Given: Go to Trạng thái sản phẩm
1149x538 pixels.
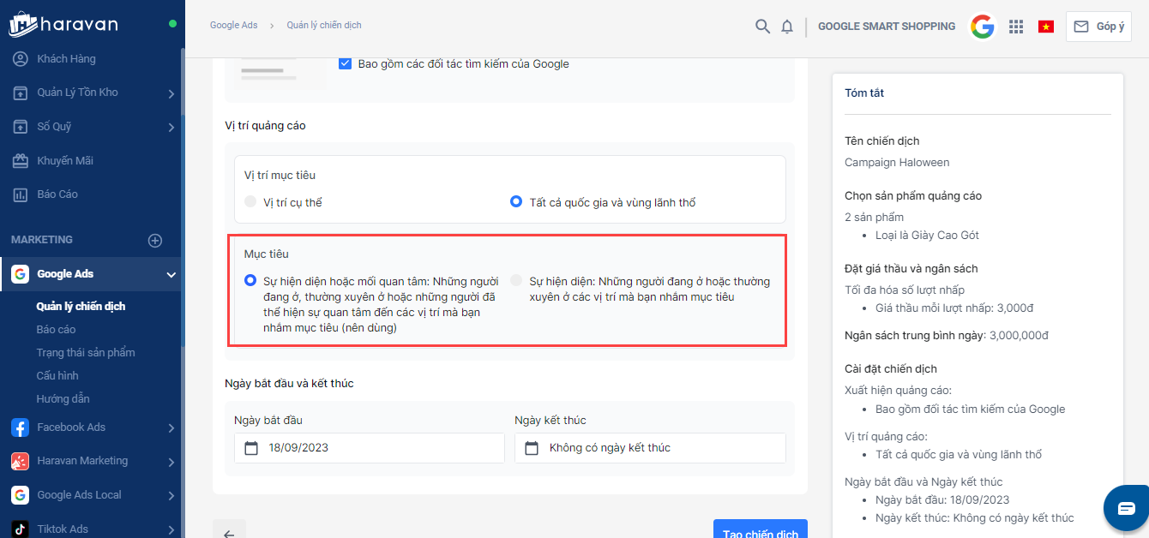Looking at the screenshot, I should tap(85, 352).
